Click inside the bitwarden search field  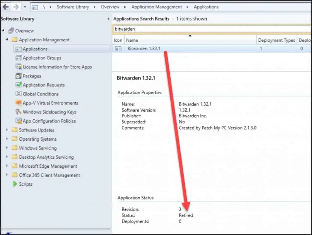coord(183,29)
